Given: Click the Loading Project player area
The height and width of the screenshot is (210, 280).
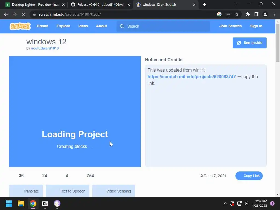Looking at the screenshot, I should (75, 112).
